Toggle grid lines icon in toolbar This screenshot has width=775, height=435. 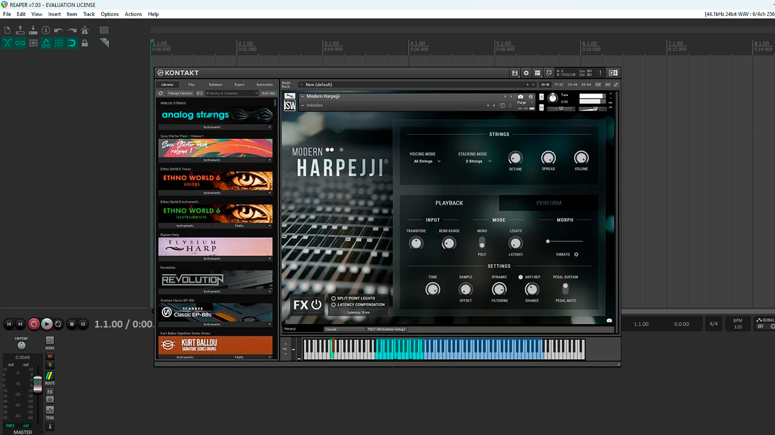coord(59,43)
